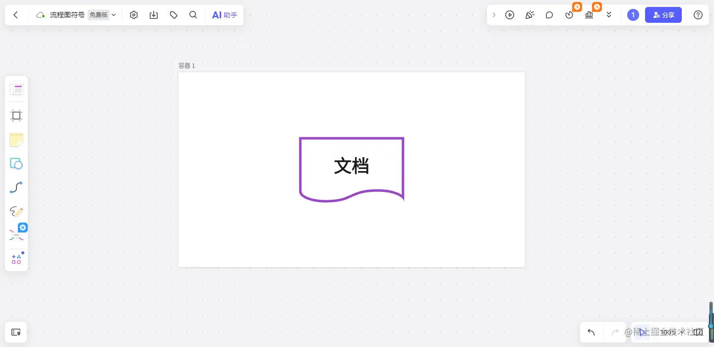Open the templates panel in the left toolbar
The width and height of the screenshot is (714, 347).
[16, 89]
